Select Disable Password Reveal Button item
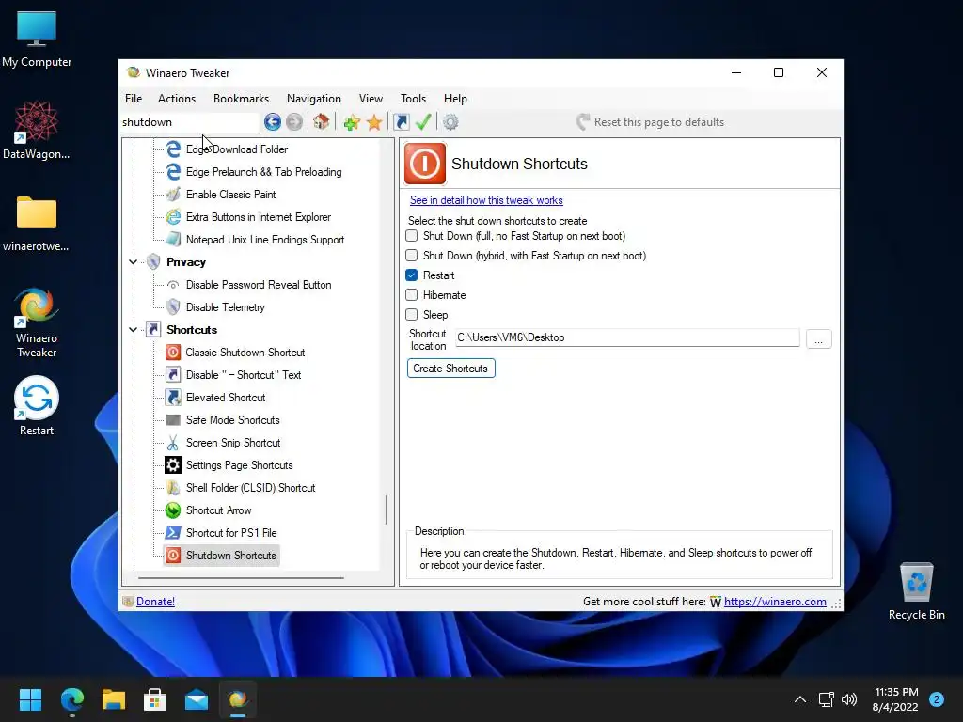963x722 pixels. 258,285
